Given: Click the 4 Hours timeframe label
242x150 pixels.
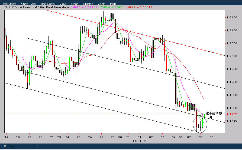Looking at the screenshot, I should click(26, 7).
